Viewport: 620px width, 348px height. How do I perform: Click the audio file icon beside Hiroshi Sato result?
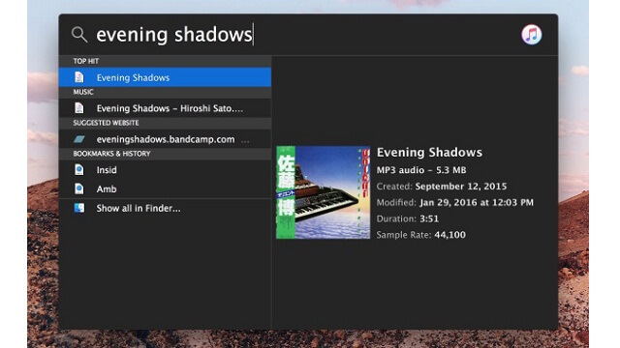79,107
